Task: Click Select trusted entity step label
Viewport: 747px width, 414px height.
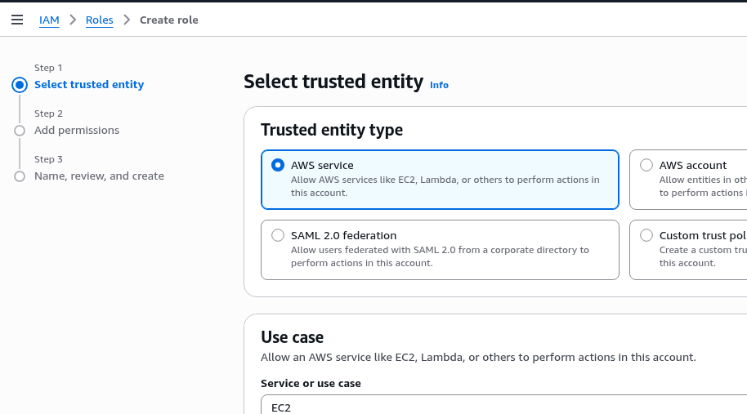Action: [89, 85]
